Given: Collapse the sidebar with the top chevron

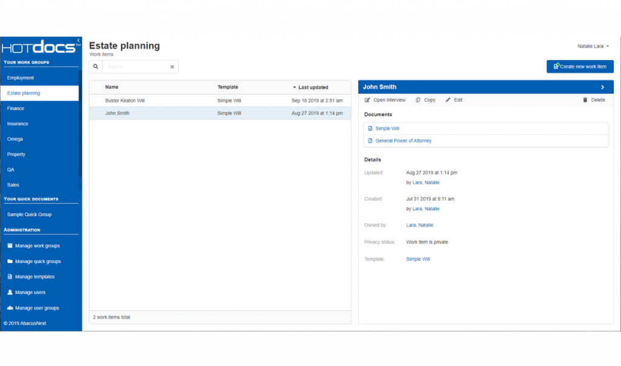Looking at the screenshot, I should 77,39.
